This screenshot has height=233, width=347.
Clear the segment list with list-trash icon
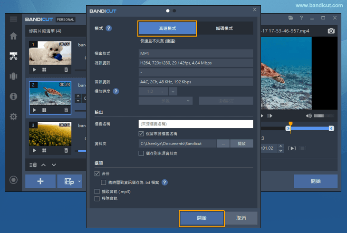(33, 165)
